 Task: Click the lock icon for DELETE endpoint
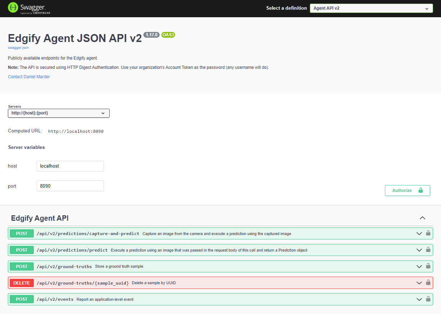[428, 282]
